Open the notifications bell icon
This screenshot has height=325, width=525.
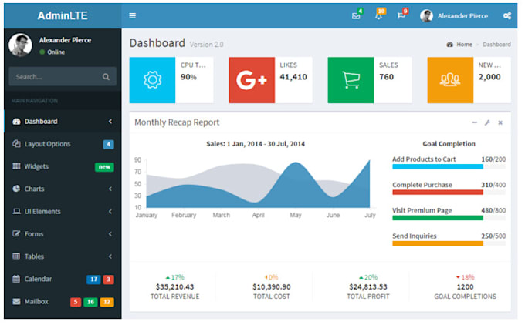coord(378,16)
